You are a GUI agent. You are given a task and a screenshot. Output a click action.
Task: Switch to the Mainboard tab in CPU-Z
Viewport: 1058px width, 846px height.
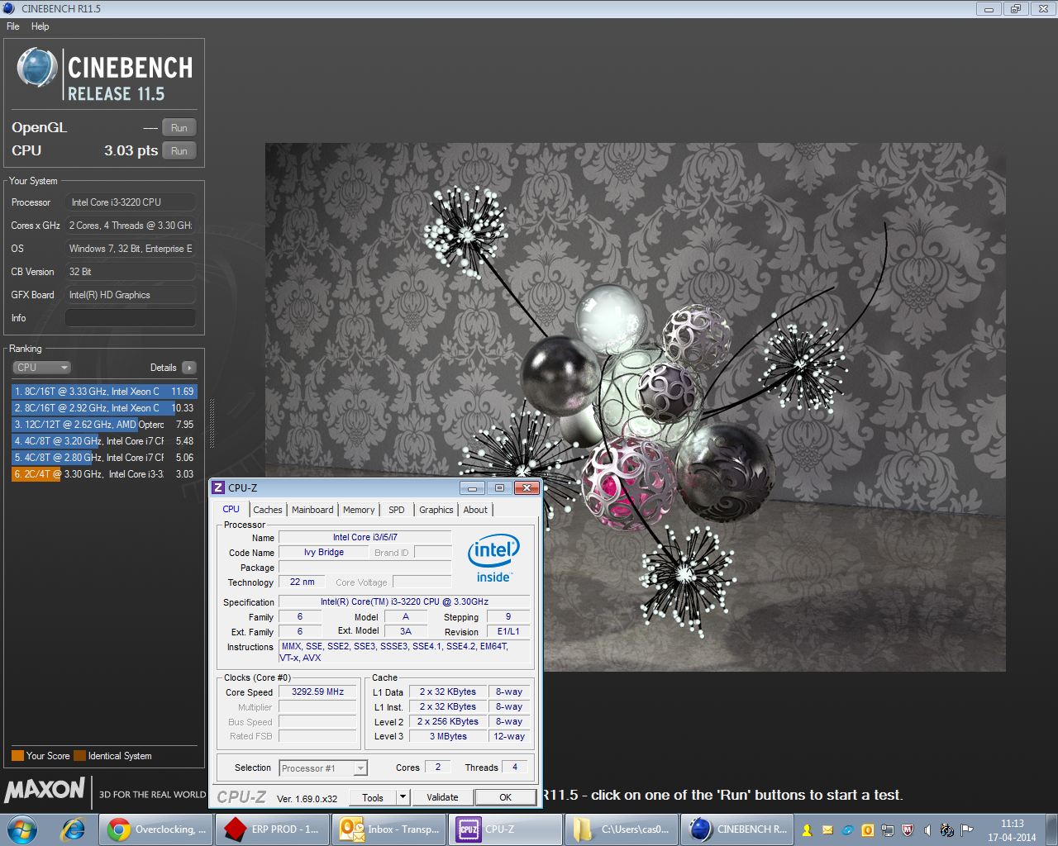312,510
